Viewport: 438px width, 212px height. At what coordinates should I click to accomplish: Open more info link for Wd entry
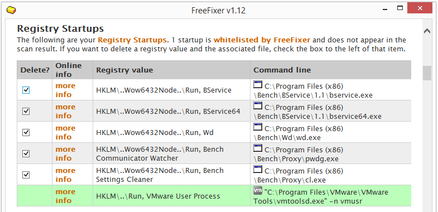pyautogui.click(x=65, y=132)
